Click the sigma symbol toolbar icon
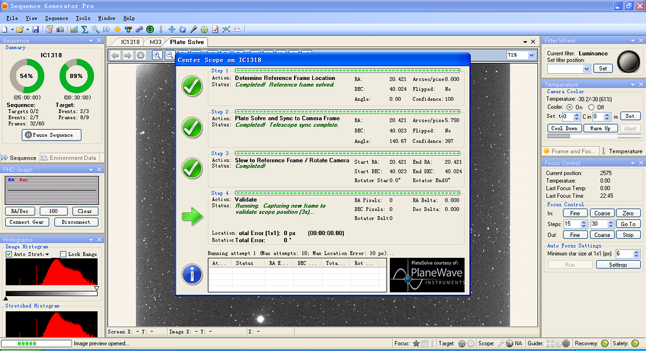The width and height of the screenshot is (646, 351). (x=85, y=30)
